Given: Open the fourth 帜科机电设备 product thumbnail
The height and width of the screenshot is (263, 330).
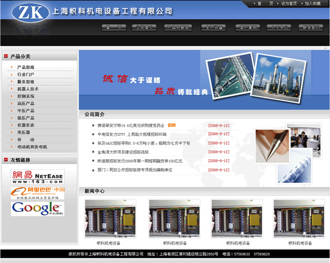Looking at the screenshot, I should [299, 219].
